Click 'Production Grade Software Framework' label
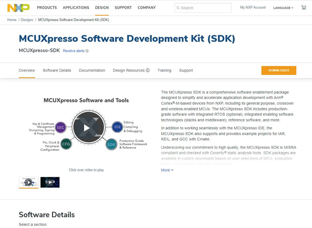 click(x=133, y=144)
